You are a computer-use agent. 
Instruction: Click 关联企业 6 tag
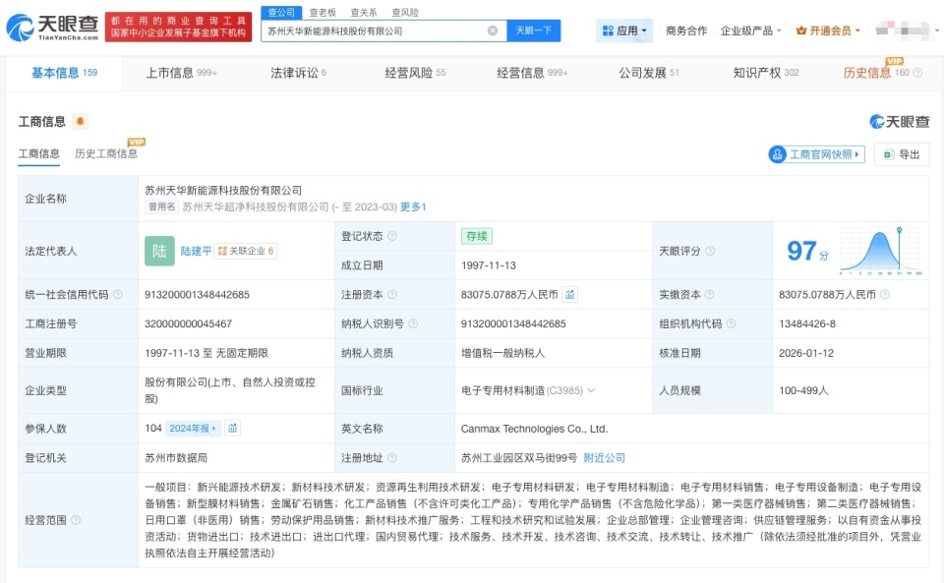pos(246,251)
